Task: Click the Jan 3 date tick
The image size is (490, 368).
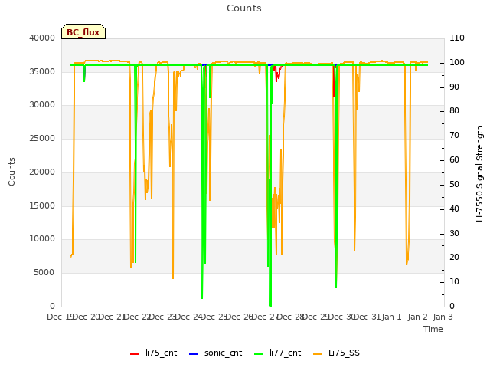Action: click(443, 317)
